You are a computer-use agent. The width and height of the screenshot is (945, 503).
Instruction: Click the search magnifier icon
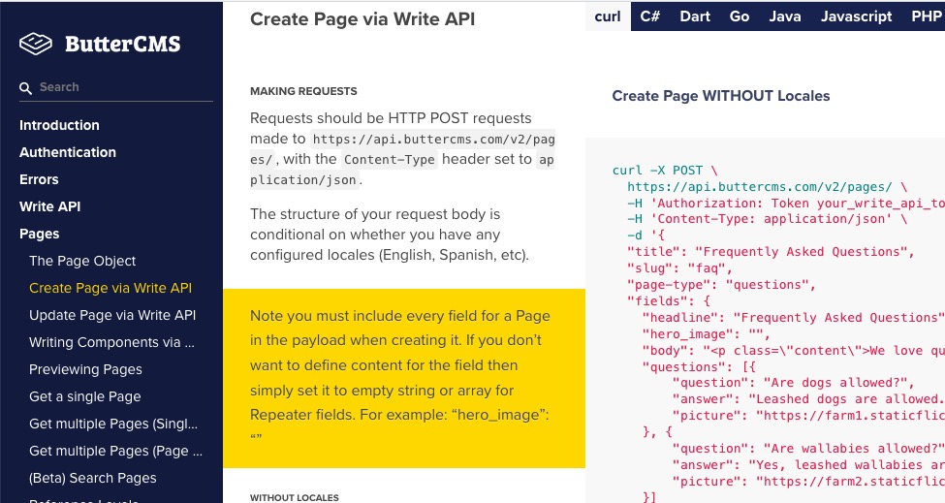click(x=25, y=88)
